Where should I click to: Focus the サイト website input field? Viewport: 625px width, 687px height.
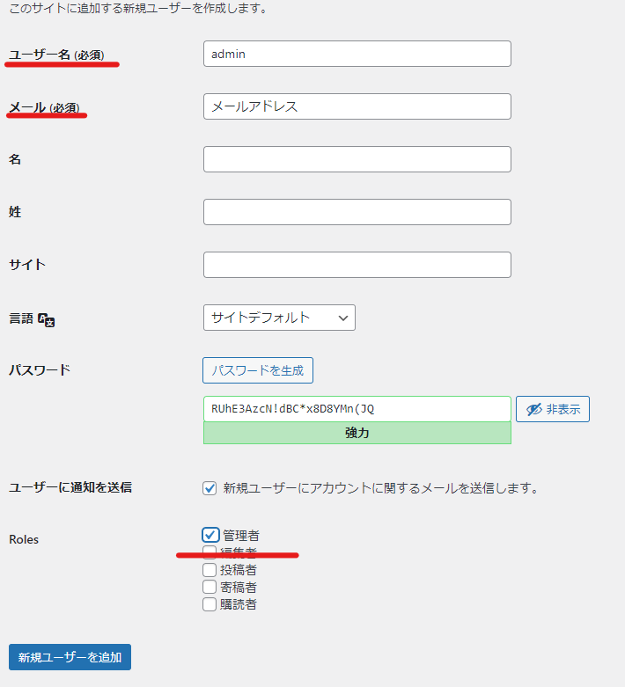[x=357, y=265]
